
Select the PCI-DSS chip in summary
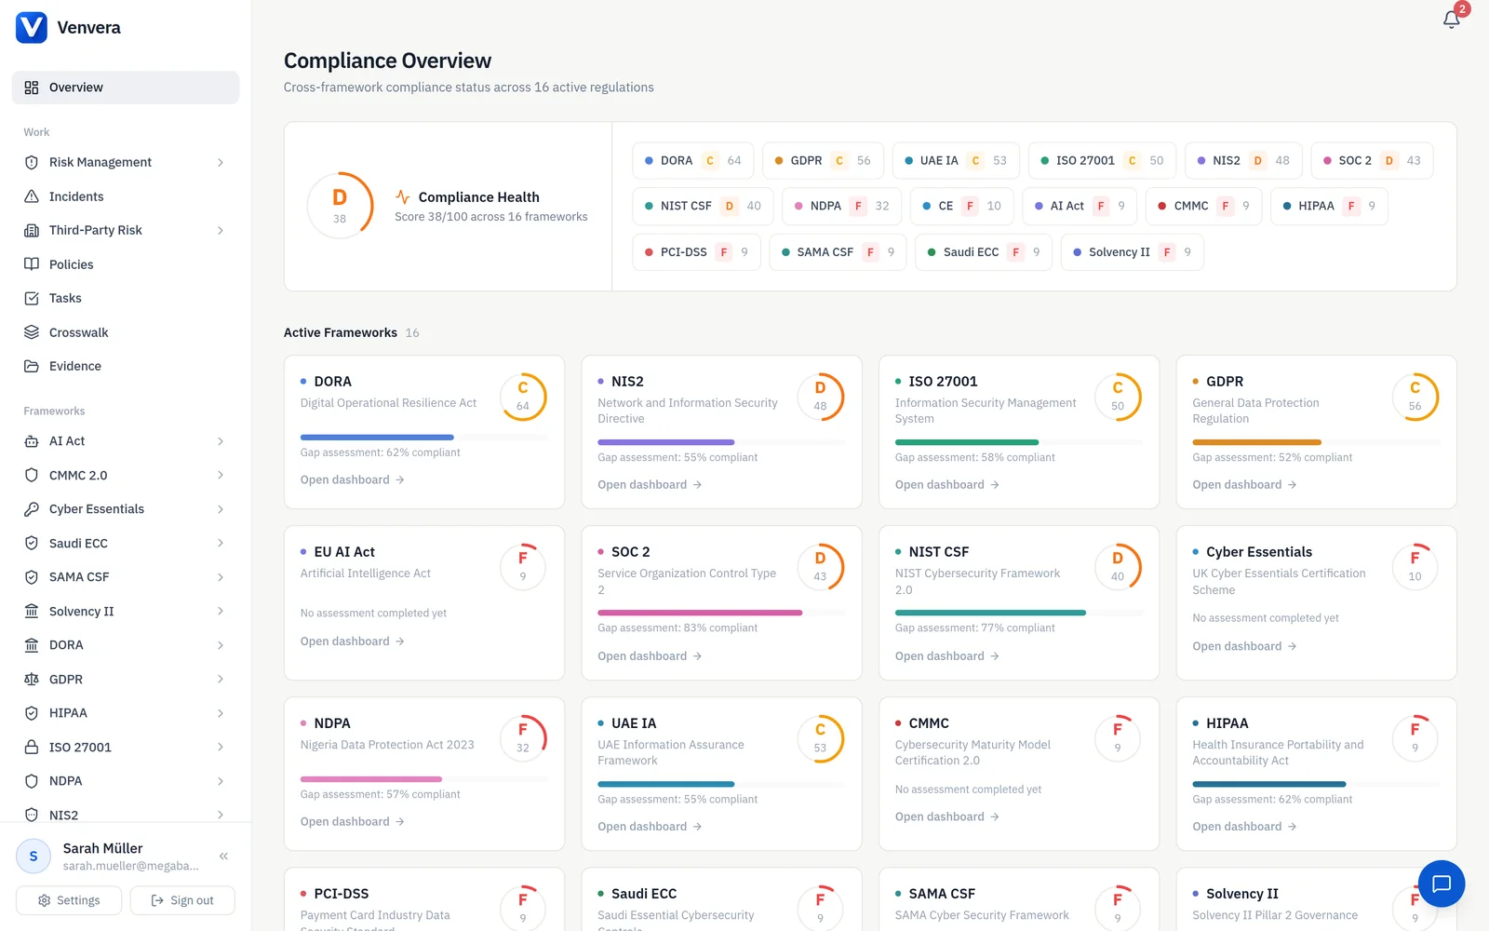[696, 251]
